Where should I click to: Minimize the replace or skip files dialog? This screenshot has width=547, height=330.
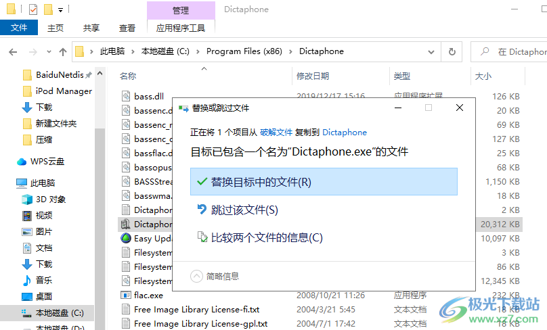coord(397,108)
